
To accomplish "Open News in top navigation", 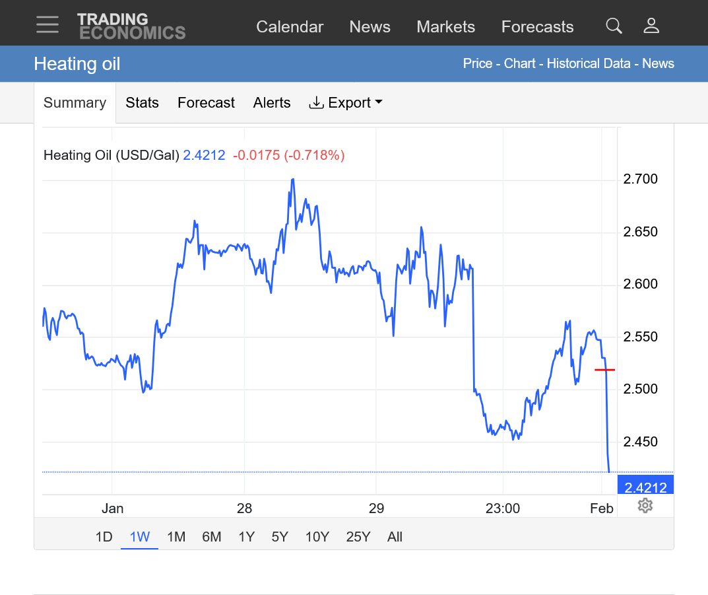I will pos(370,27).
